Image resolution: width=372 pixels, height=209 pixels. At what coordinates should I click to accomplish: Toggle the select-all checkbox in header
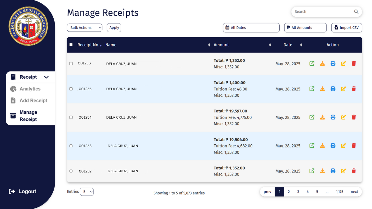click(x=71, y=45)
